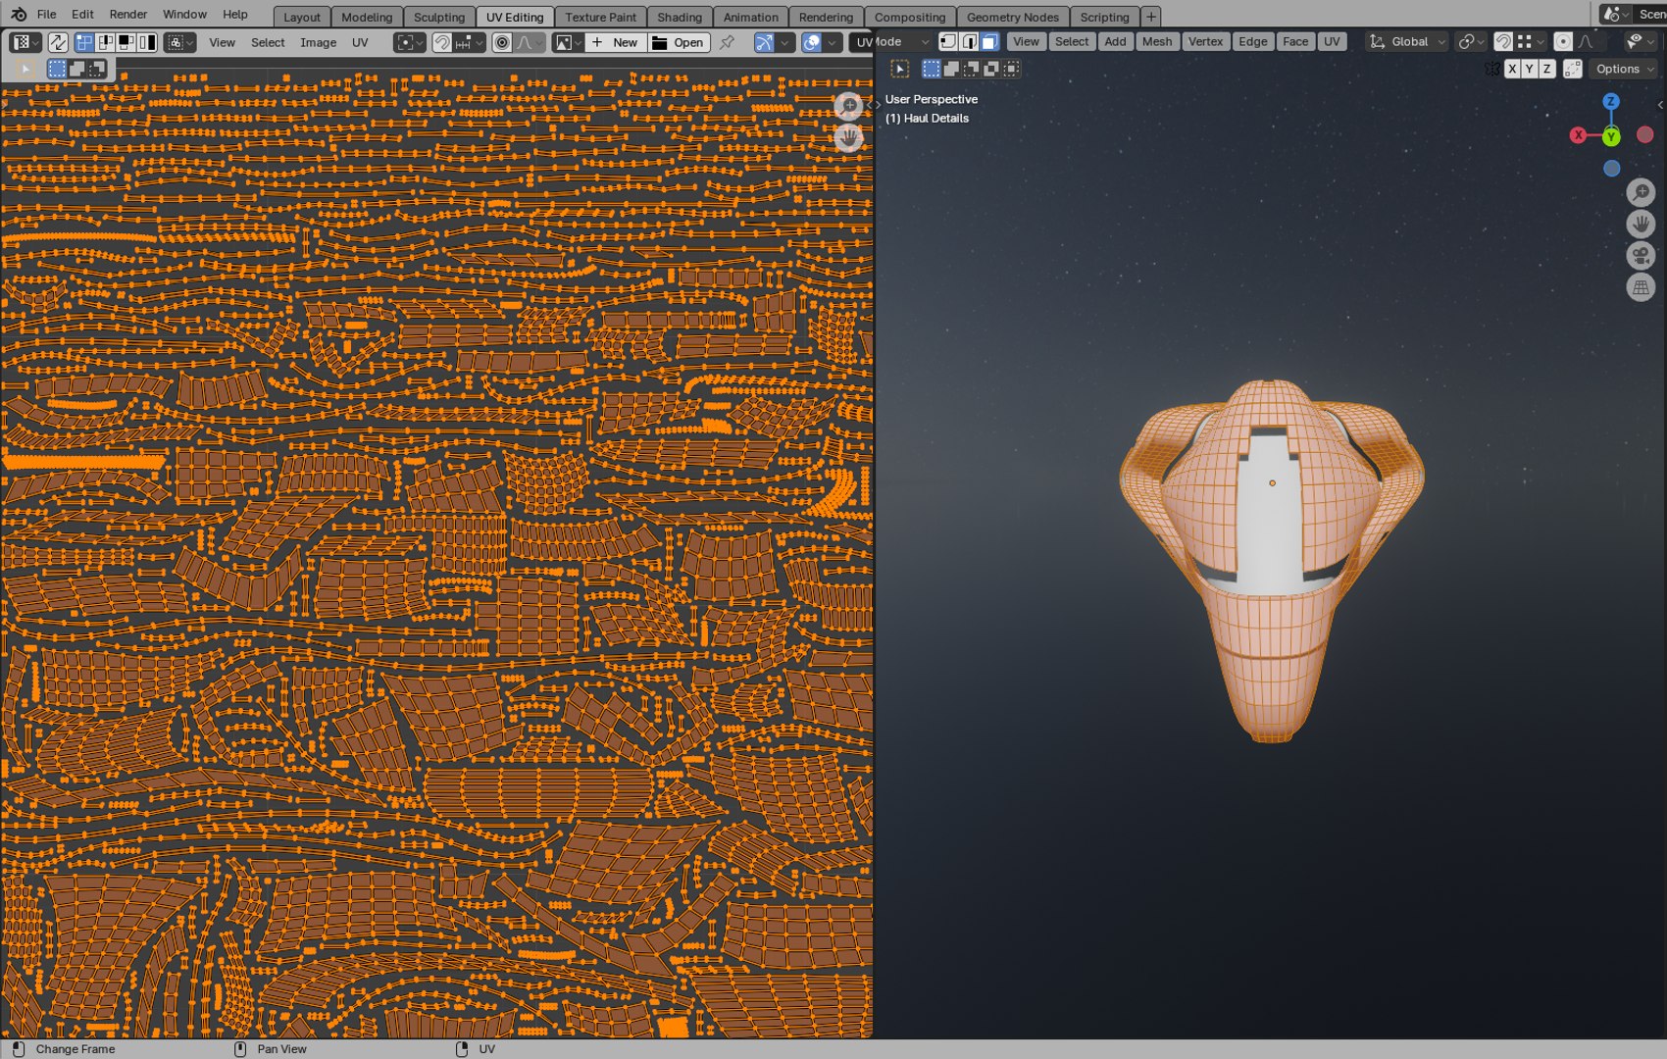
Task: Click UV editor zoom gizmo icon
Action: pyautogui.click(x=848, y=106)
